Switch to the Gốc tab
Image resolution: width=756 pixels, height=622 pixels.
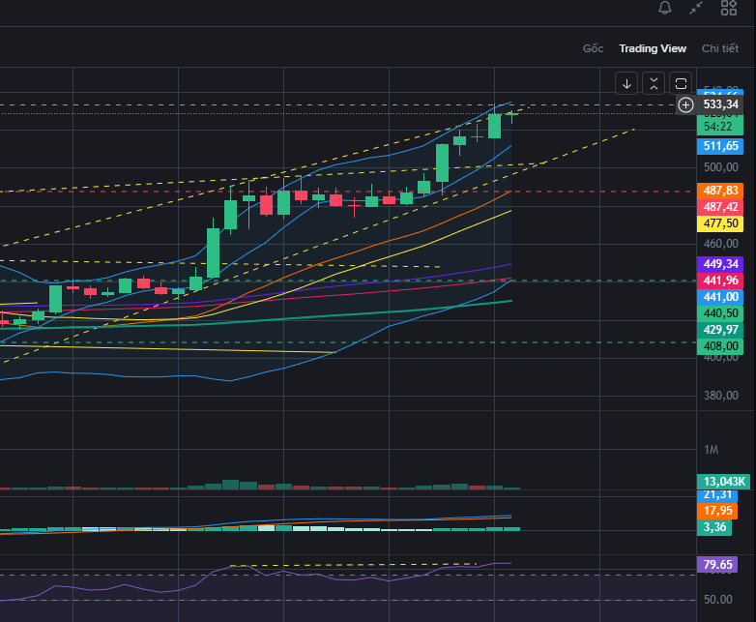tap(593, 48)
